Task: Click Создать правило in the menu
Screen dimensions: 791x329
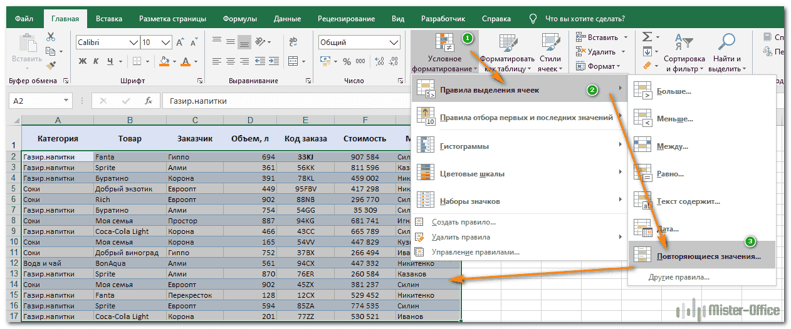Action: pyautogui.click(x=464, y=222)
